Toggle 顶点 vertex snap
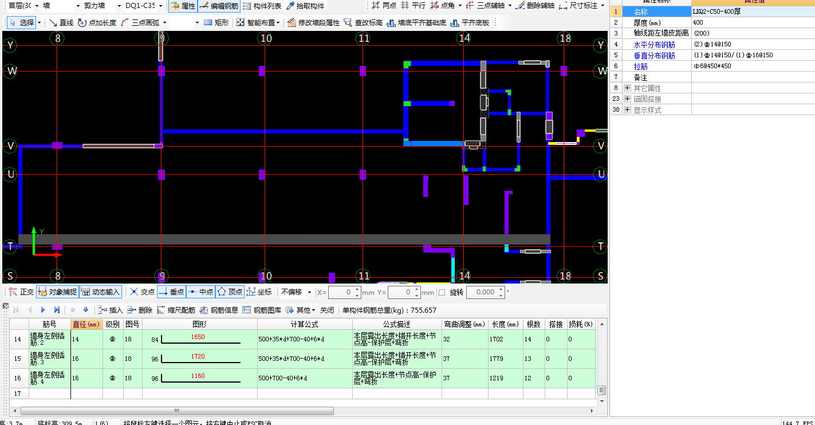The image size is (815, 425). pyautogui.click(x=230, y=292)
